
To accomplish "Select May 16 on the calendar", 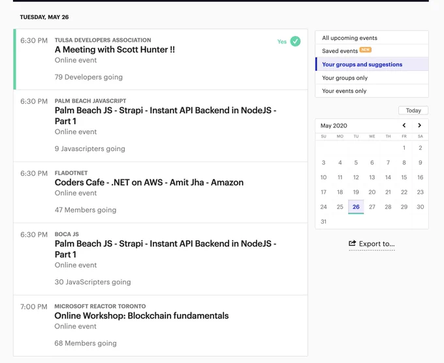I will coord(420,177).
